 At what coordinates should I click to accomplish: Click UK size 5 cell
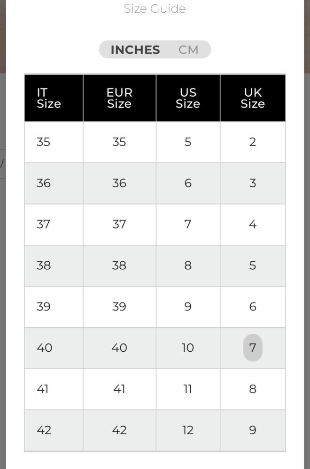coord(253,265)
